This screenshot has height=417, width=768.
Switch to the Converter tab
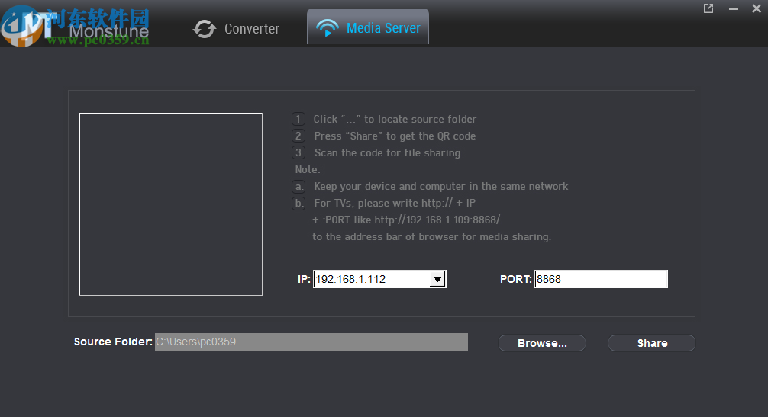[236, 29]
